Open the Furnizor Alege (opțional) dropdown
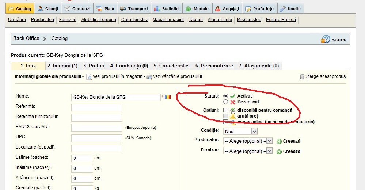The image size is (365, 190). click(248, 151)
